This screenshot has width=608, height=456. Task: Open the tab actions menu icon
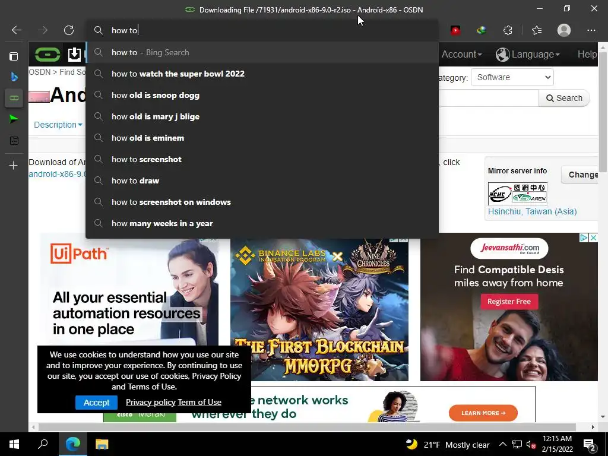[14, 56]
